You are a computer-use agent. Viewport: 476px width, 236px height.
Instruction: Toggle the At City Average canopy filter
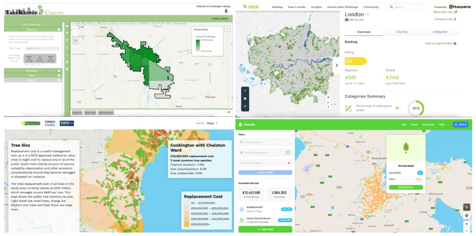(40, 59)
